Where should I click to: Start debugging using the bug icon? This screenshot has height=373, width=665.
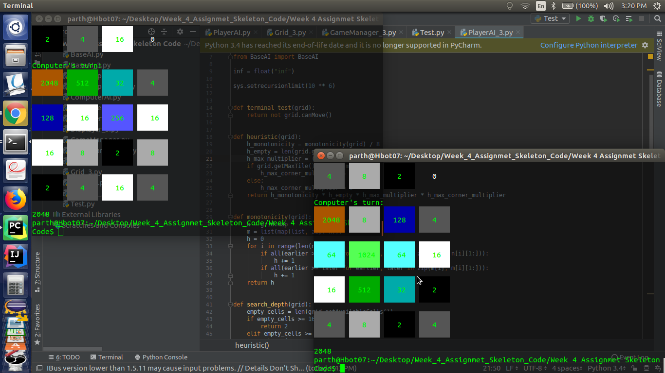point(590,18)
